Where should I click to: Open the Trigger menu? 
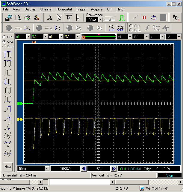click(x=81, y=9)
